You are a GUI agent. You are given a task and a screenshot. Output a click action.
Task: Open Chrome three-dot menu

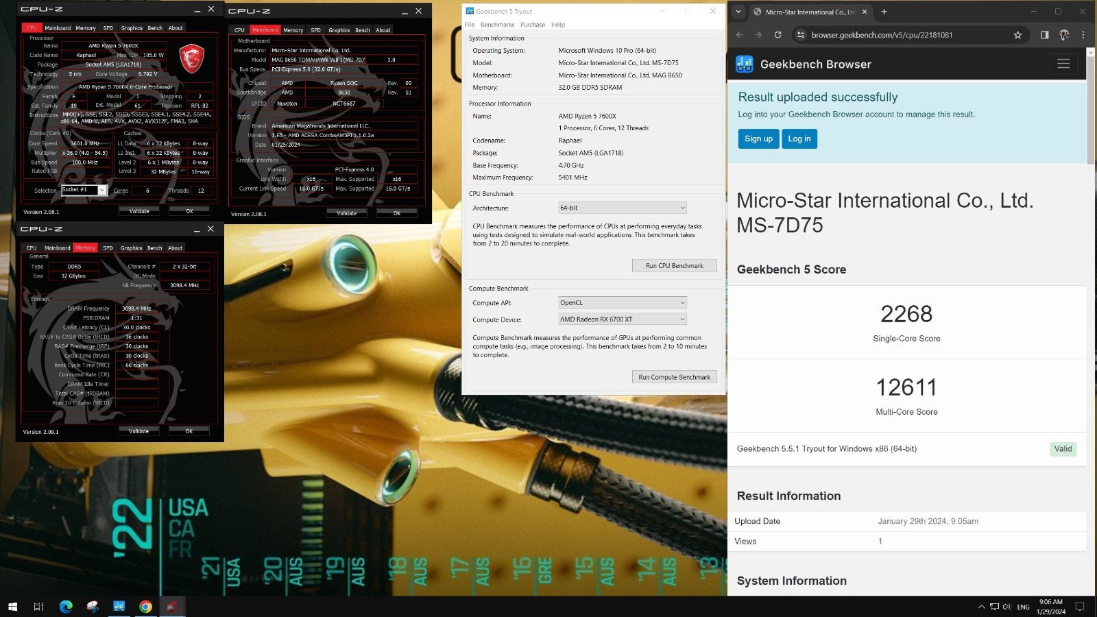tap(1083, 35)
